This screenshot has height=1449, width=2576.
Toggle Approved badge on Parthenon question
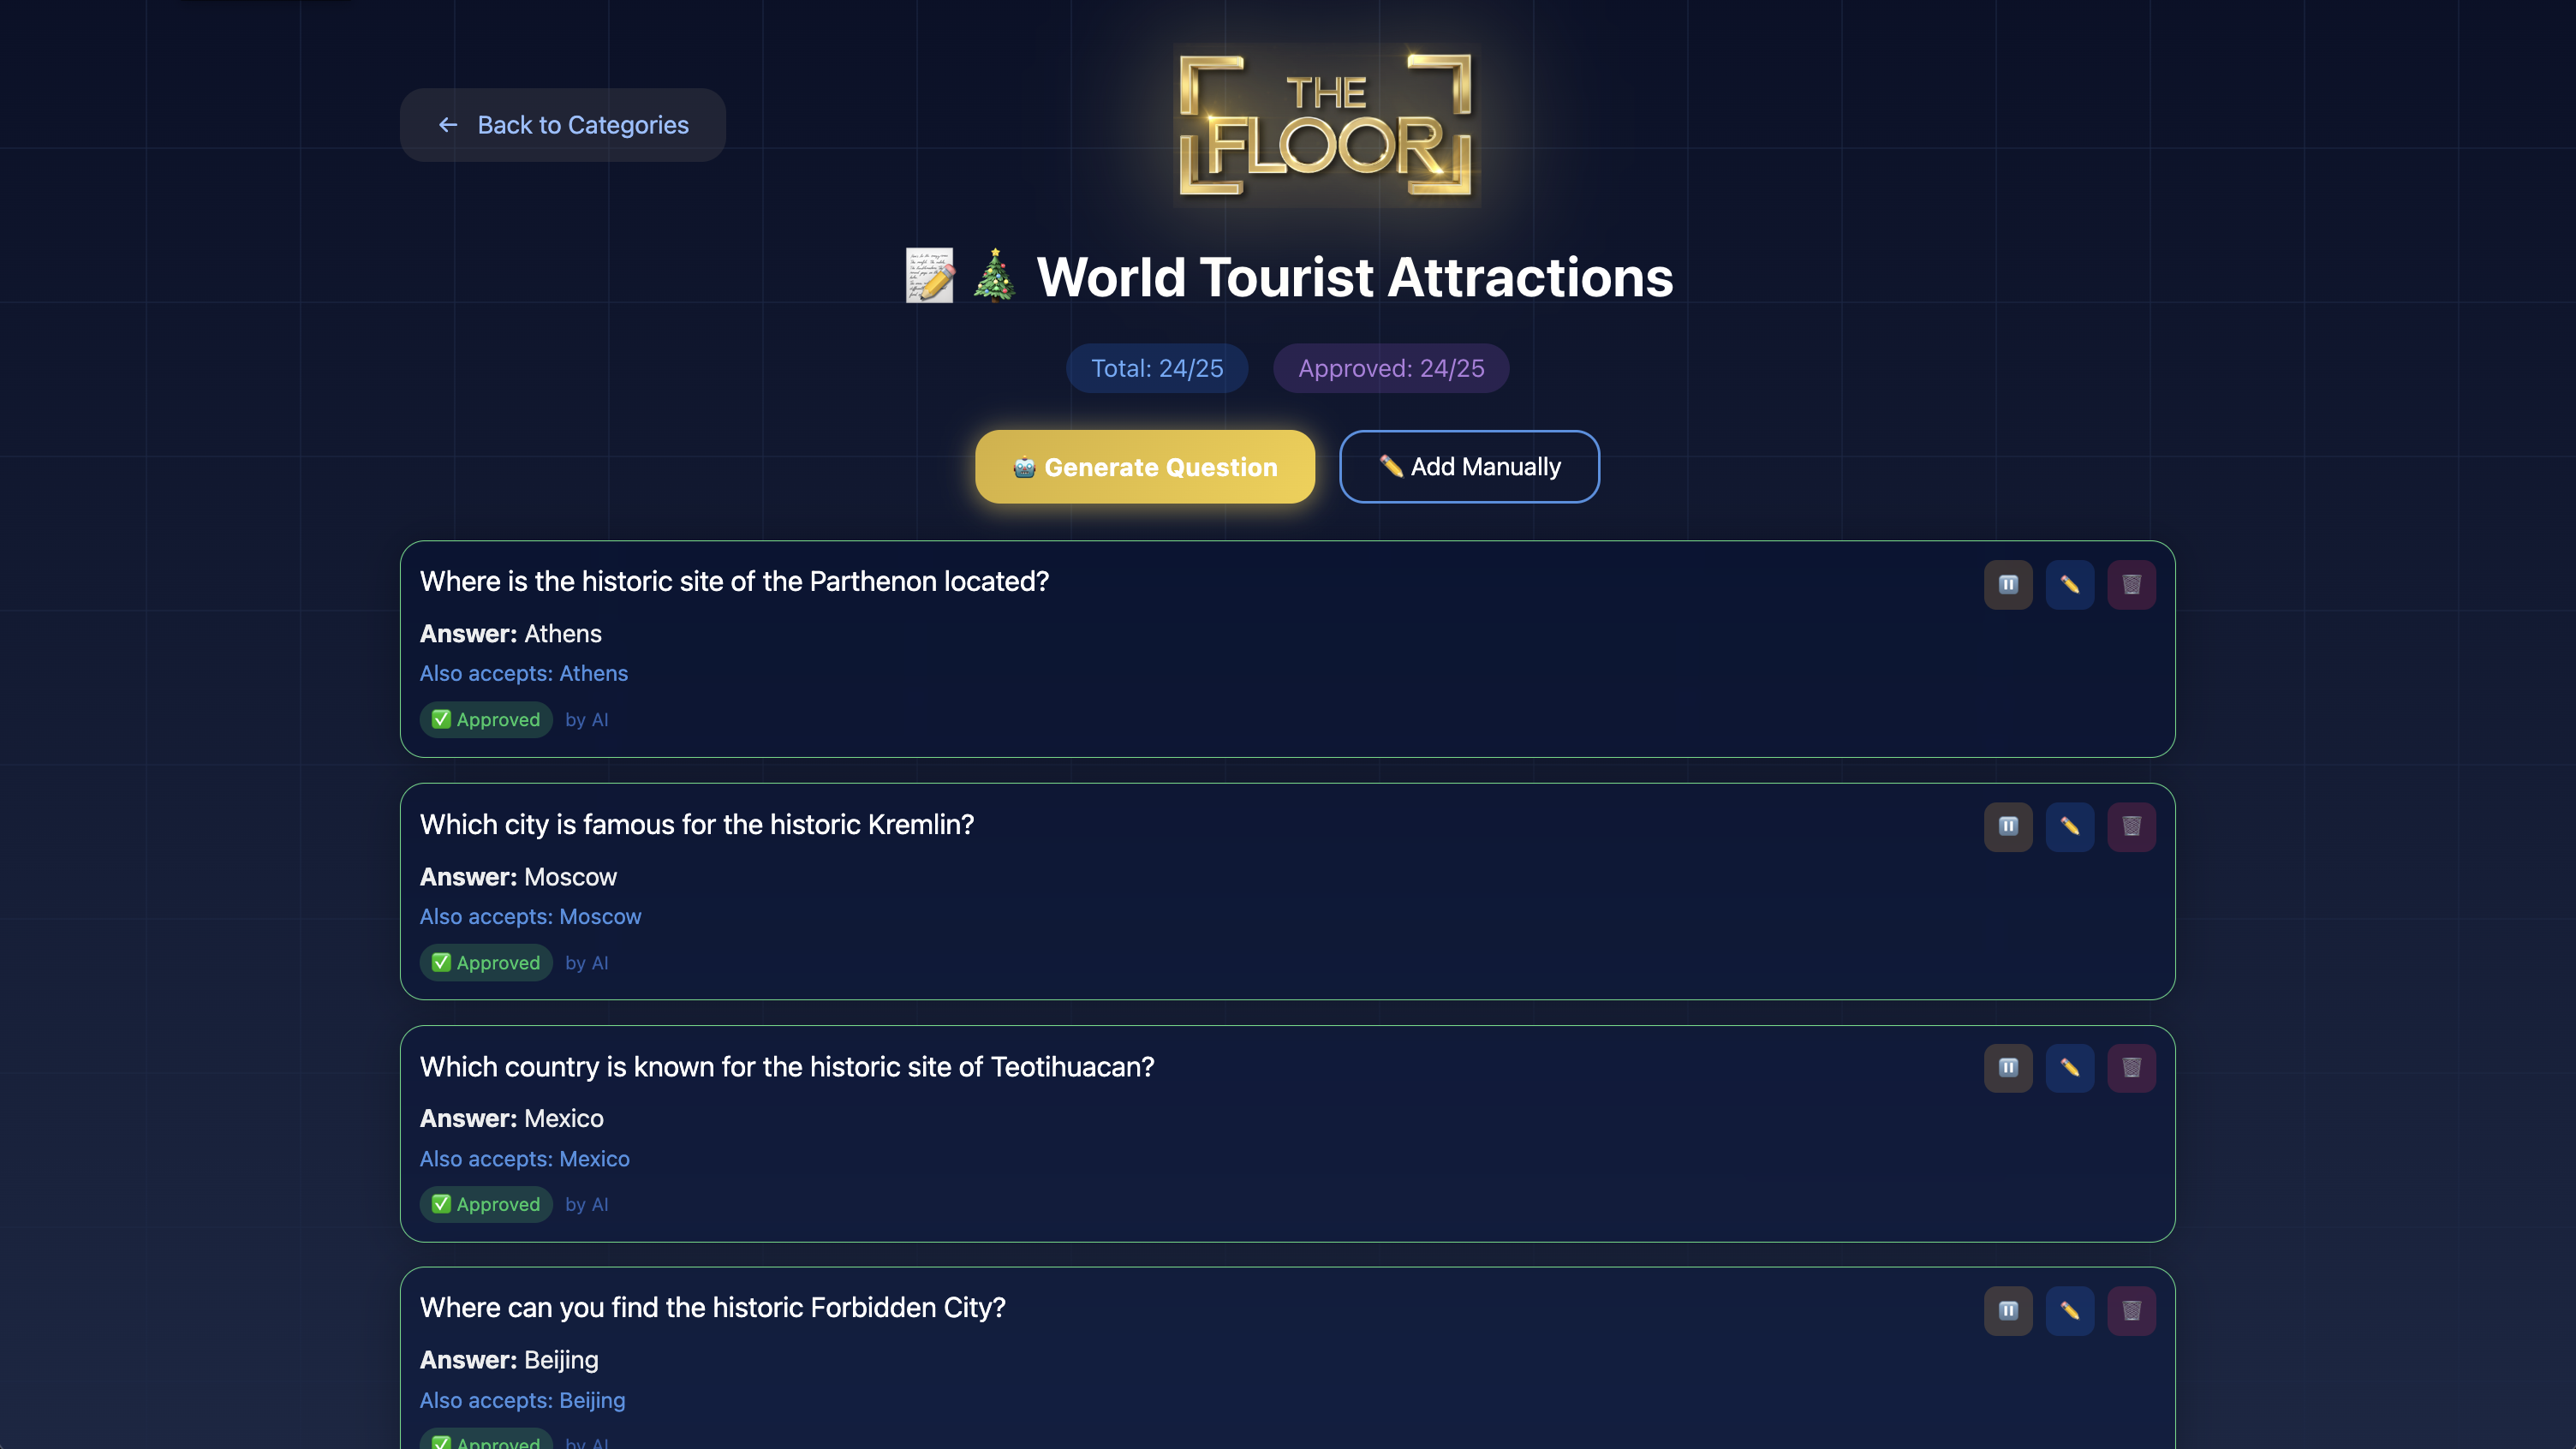click(x=486, y=720)
